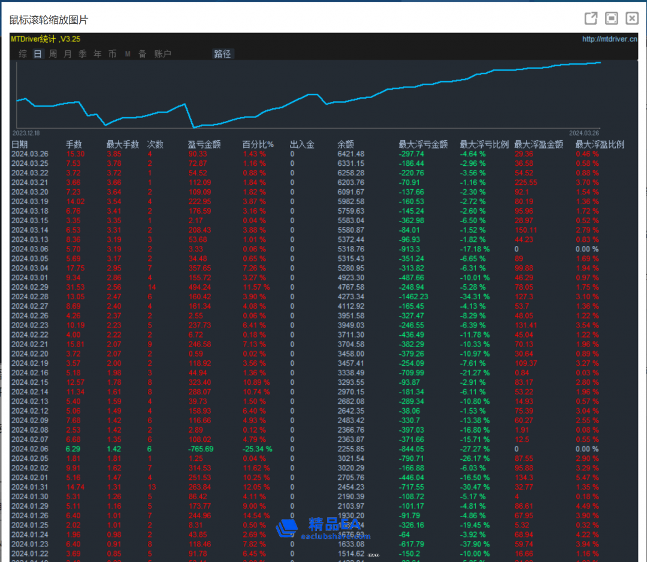Screen dimensions: 647x562
Task: Open the http://mtdriver.cn link
Action: tap(609, 40)
